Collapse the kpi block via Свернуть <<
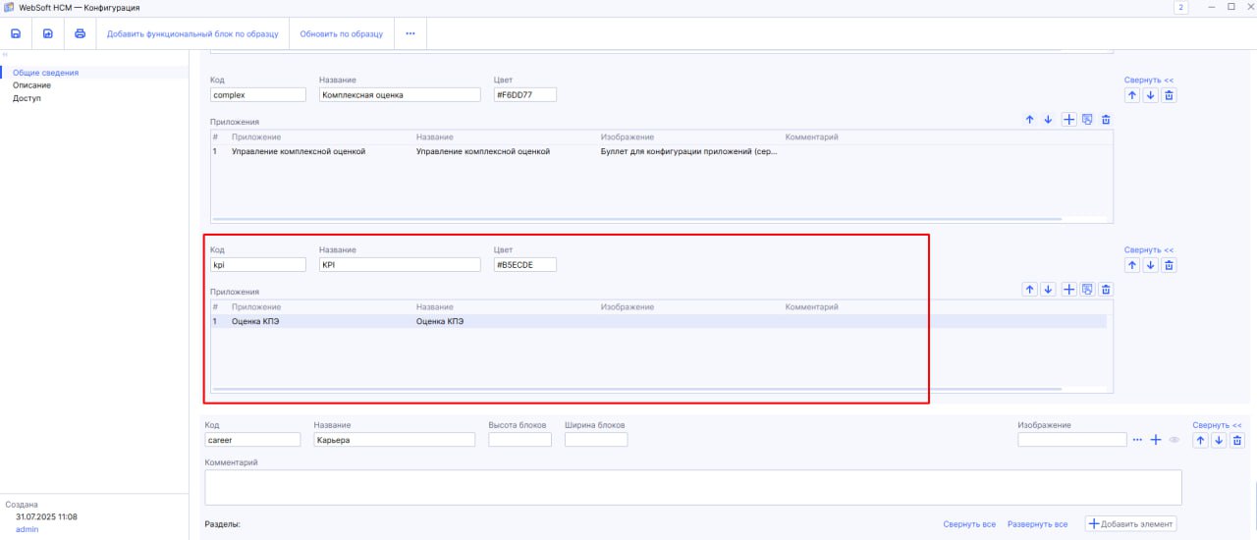This screenshot has width=1257, height=540. 1148,250
